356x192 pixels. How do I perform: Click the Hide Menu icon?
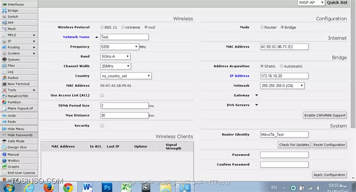coord(4,129)
